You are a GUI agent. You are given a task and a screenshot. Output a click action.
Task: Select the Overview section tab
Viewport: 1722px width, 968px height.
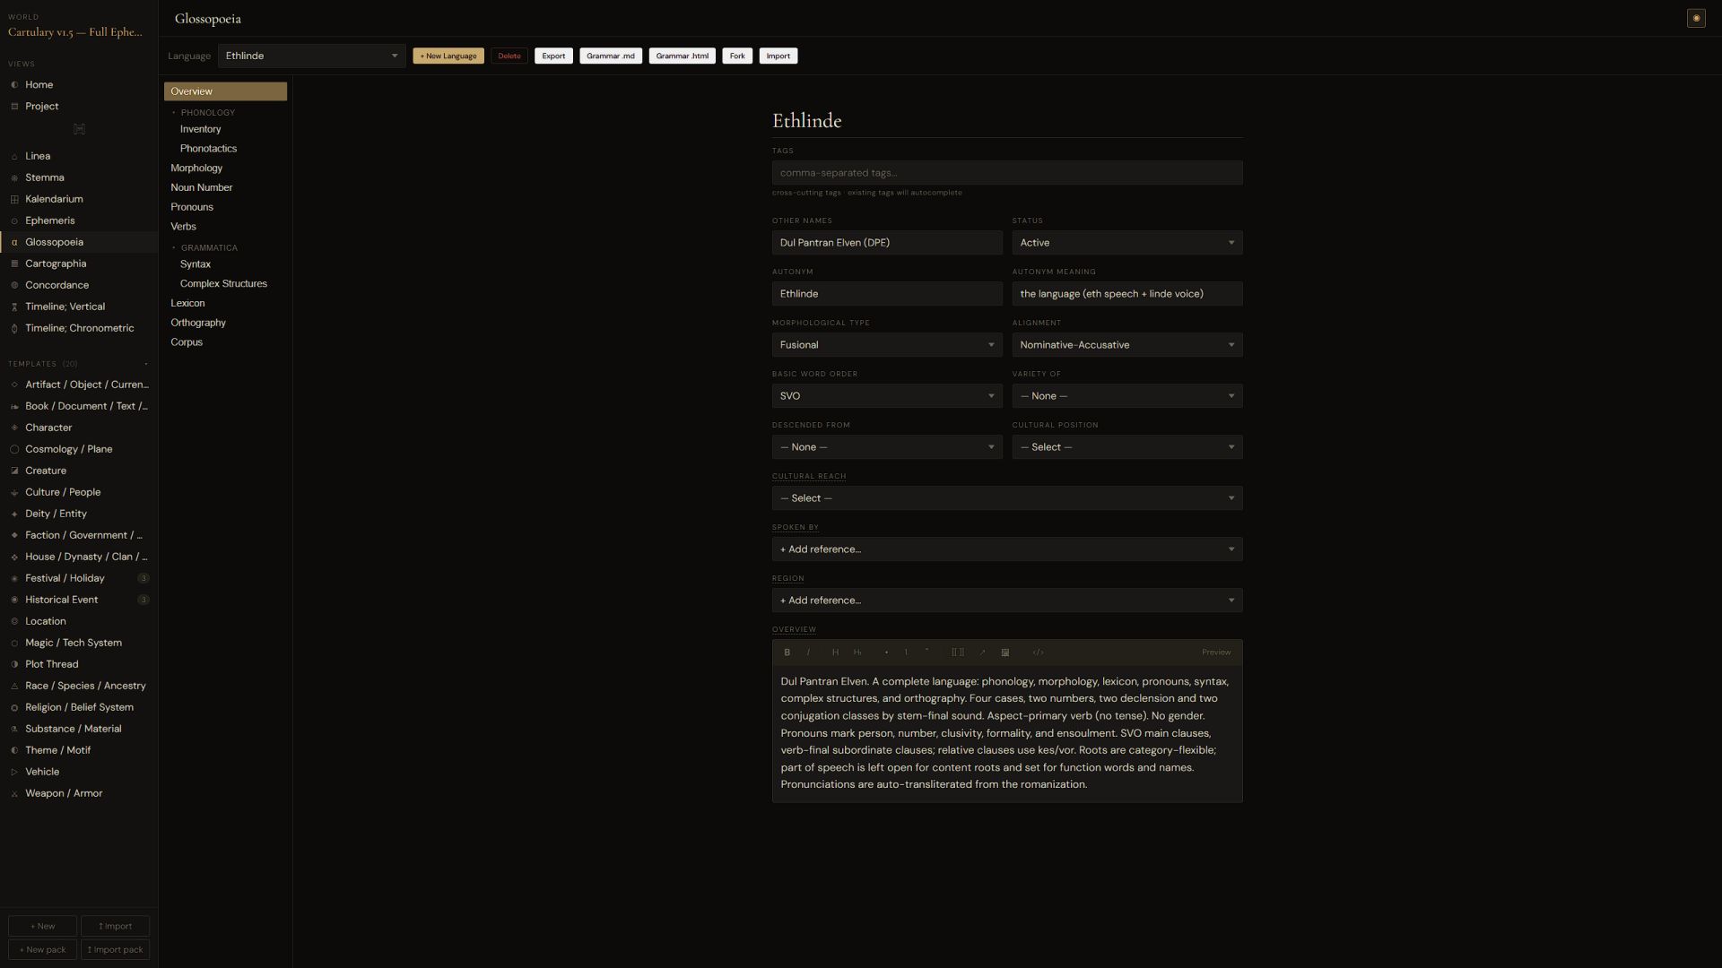225,91
